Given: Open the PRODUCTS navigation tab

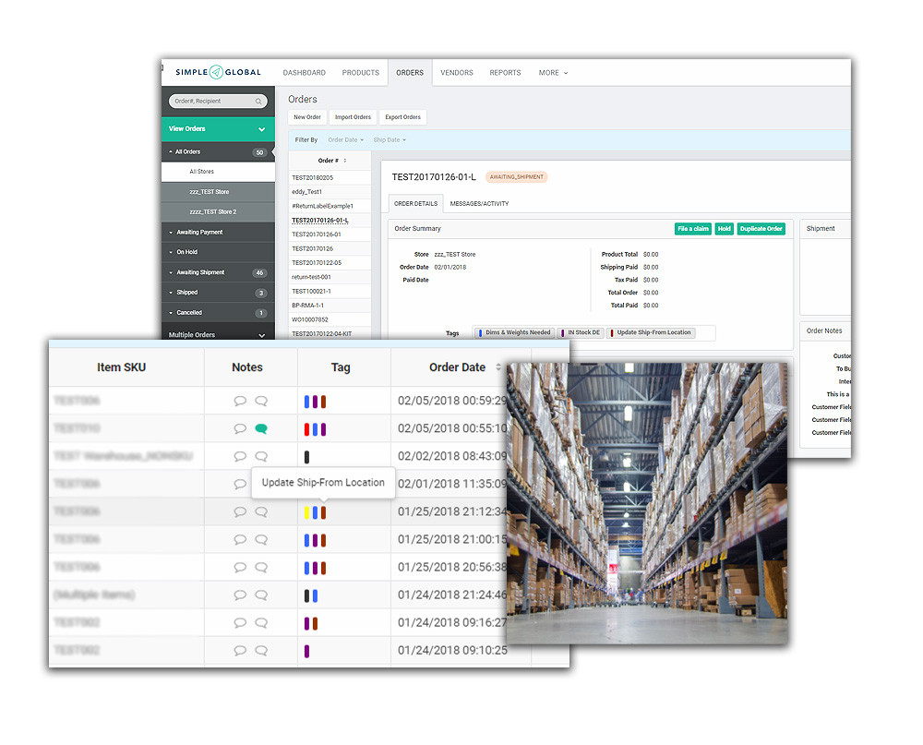Looking at the screenshot, I should click(360, 73).
